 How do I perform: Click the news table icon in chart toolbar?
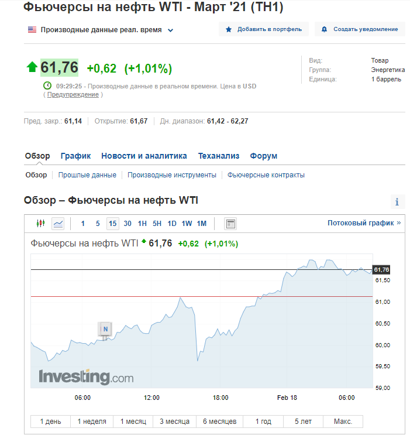coord(230,224)
